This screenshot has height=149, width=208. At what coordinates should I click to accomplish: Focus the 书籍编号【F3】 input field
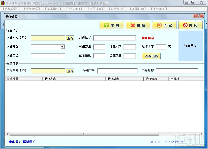tap(48, 71)
